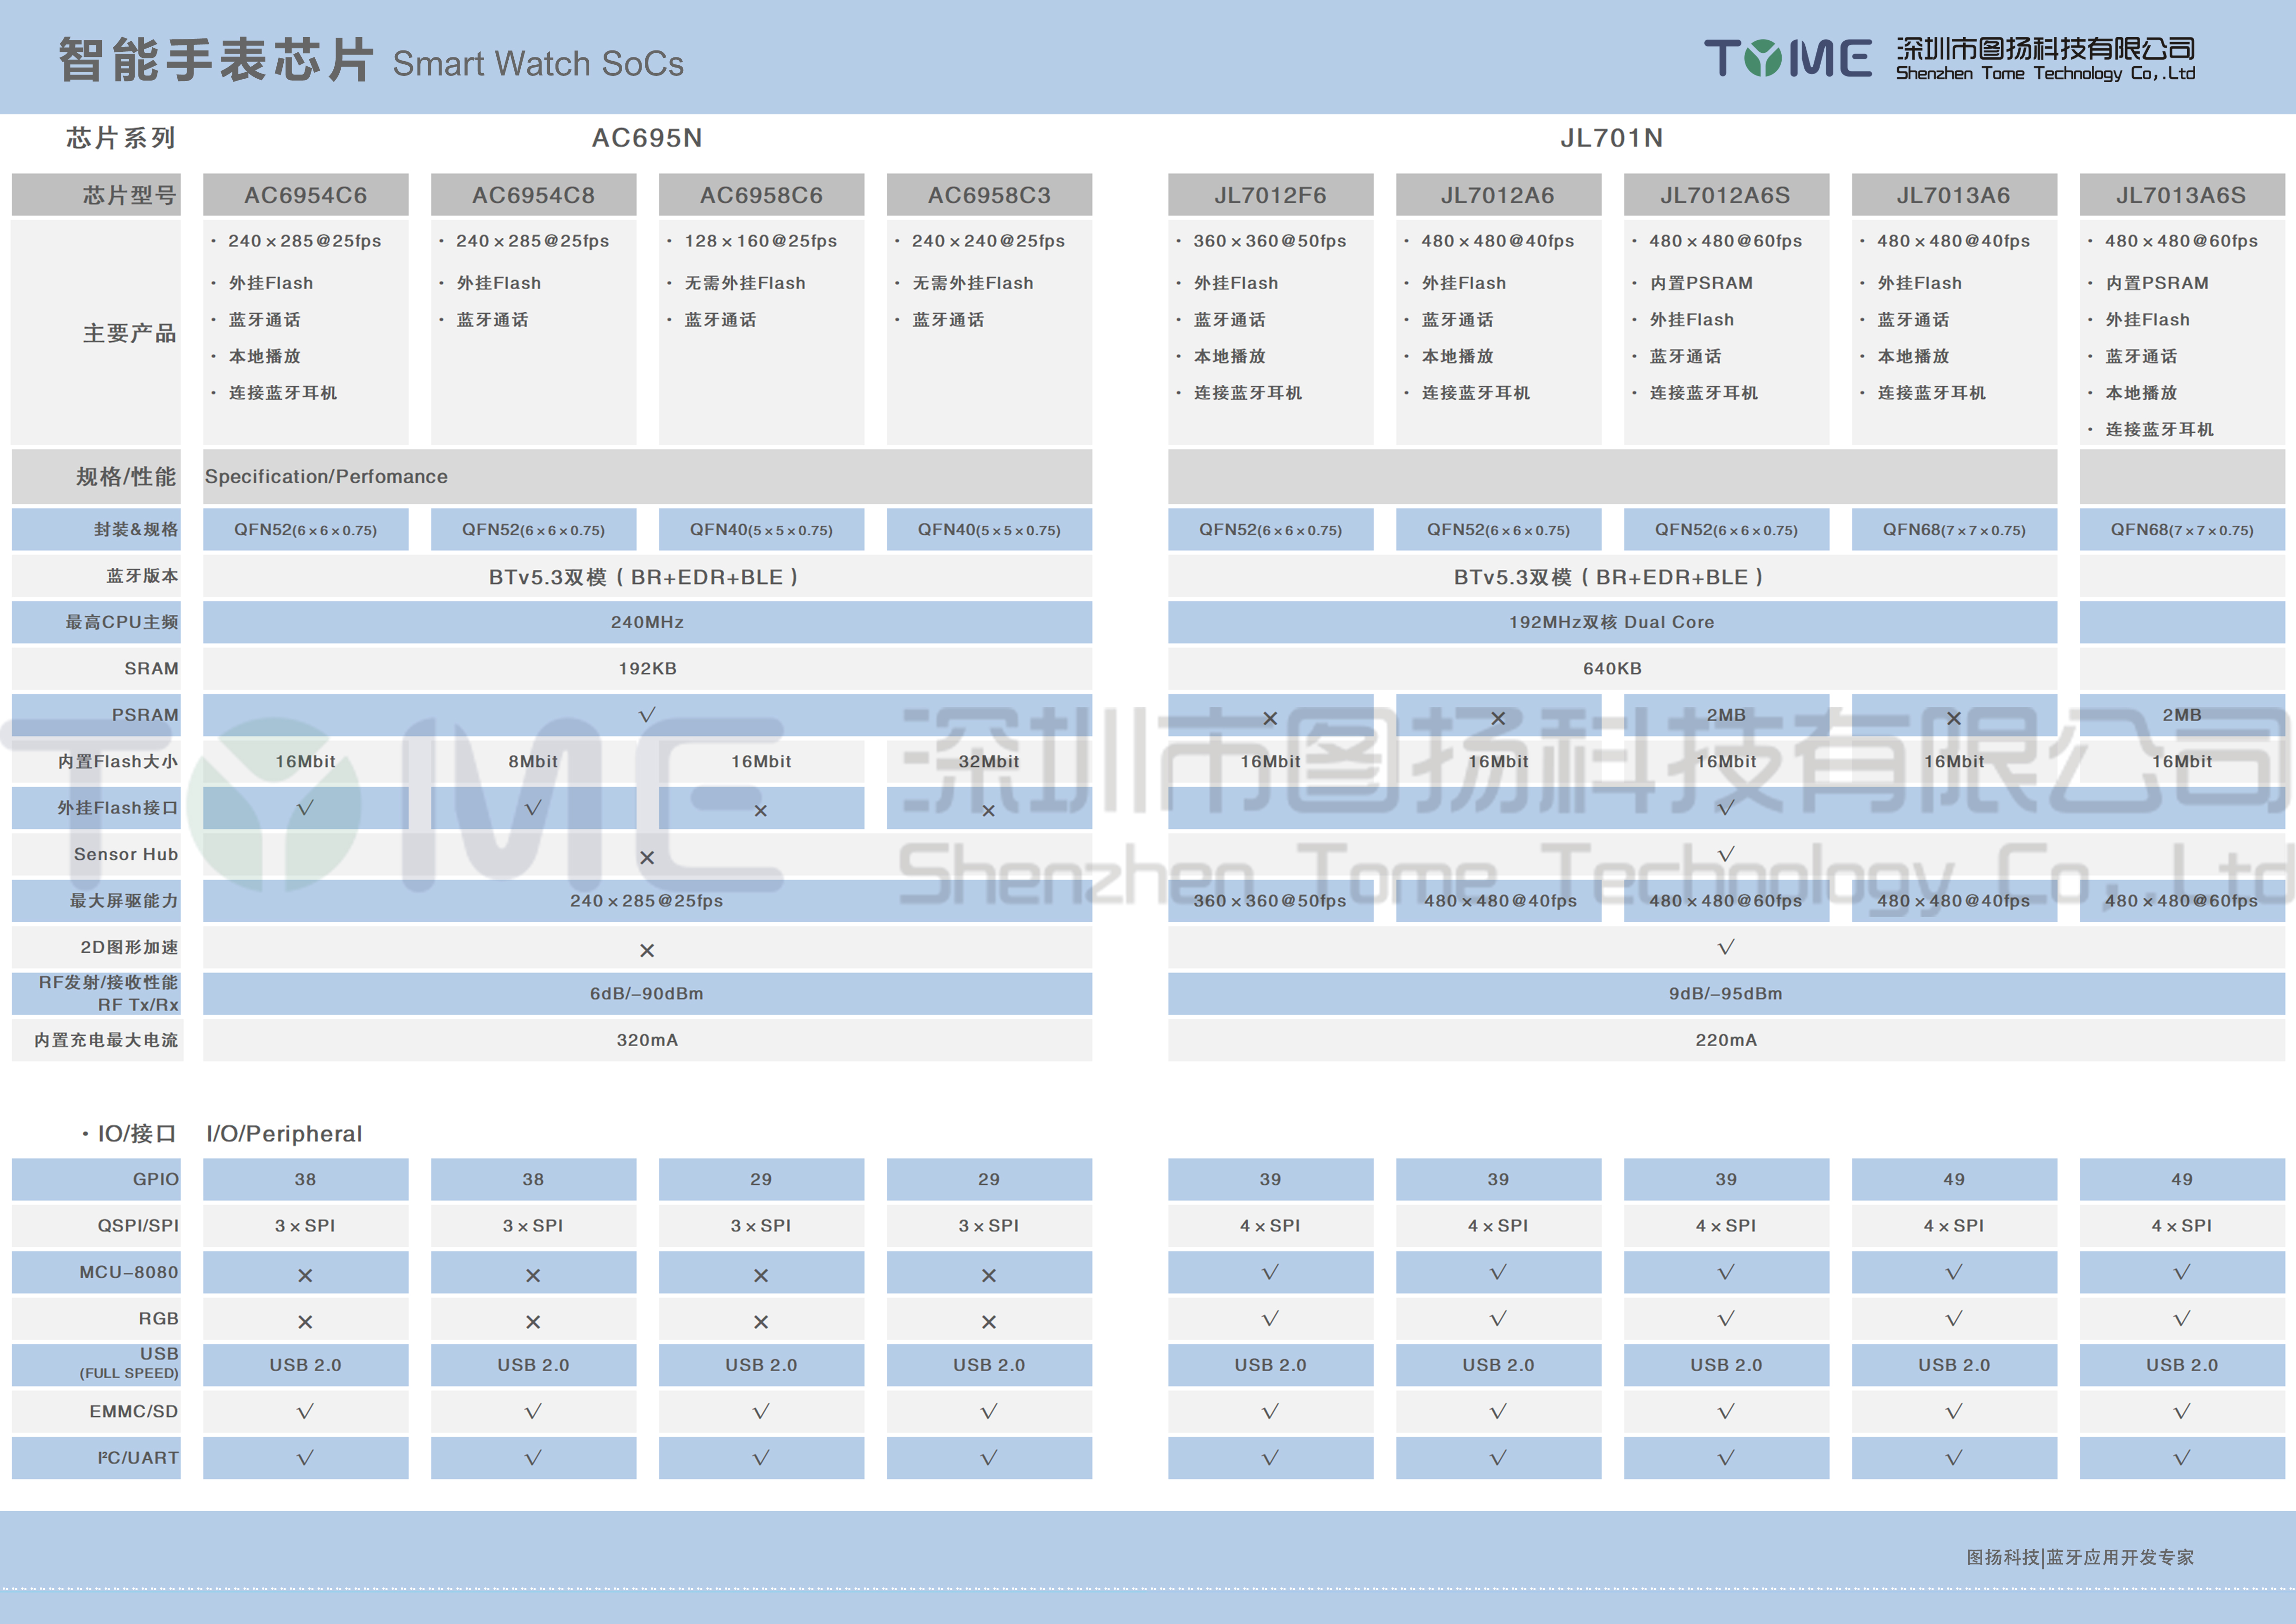
Task: Click the JL7013A6S column header
Action: click(2182, 195)
